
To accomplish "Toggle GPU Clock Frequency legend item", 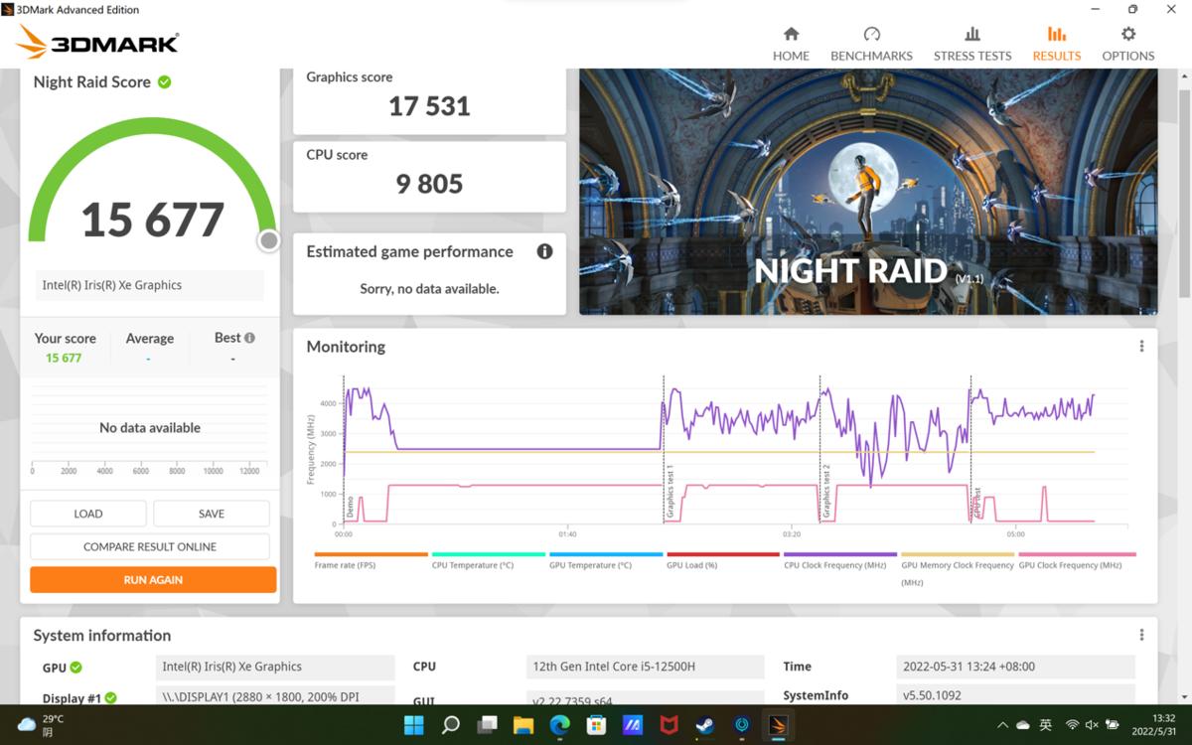I will click(1077, 560).
